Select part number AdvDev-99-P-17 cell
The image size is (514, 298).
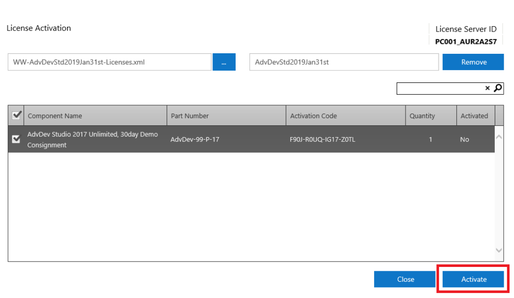click(195, 140)
